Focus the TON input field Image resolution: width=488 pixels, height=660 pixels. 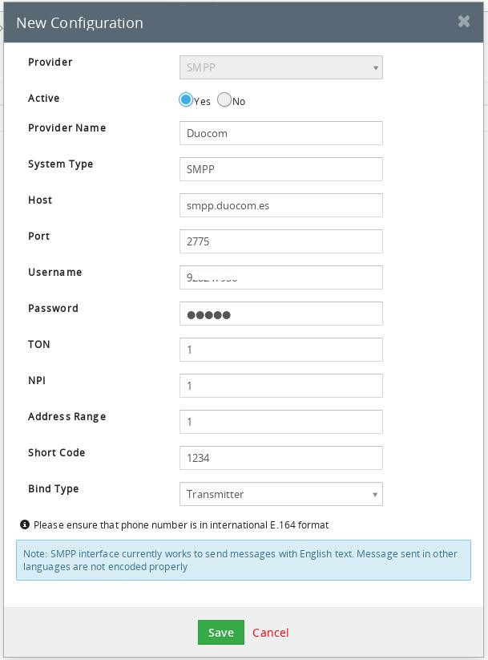coord(280,350)
